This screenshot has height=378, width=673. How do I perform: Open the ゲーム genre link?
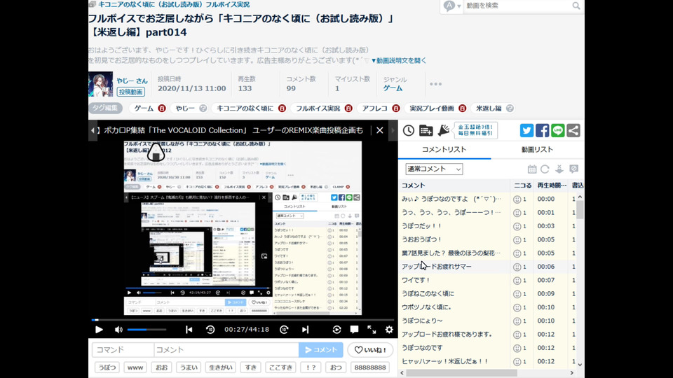[x=393, y=88]
